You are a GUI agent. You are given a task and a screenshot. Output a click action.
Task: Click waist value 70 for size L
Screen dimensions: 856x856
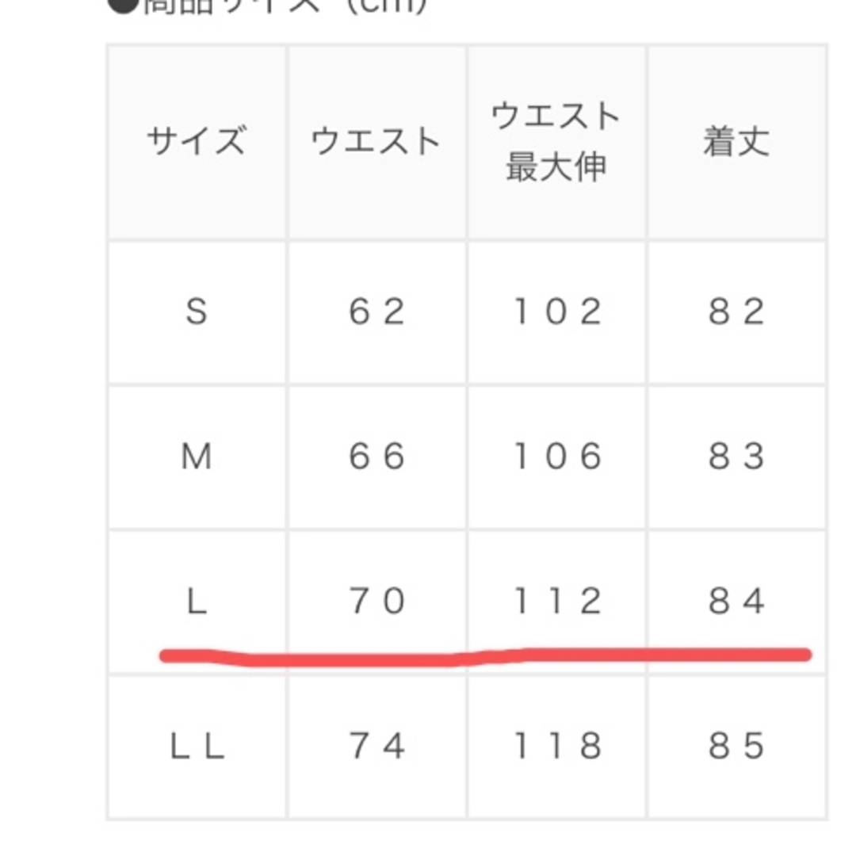point(376,602)
